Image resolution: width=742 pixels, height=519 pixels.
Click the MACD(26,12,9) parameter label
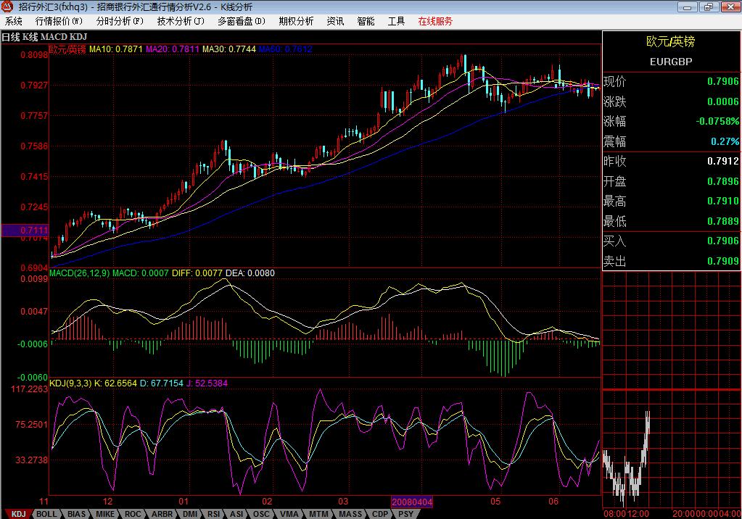80,273
